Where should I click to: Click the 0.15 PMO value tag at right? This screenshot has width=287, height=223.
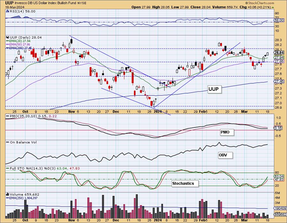click(x=278, y=128)
